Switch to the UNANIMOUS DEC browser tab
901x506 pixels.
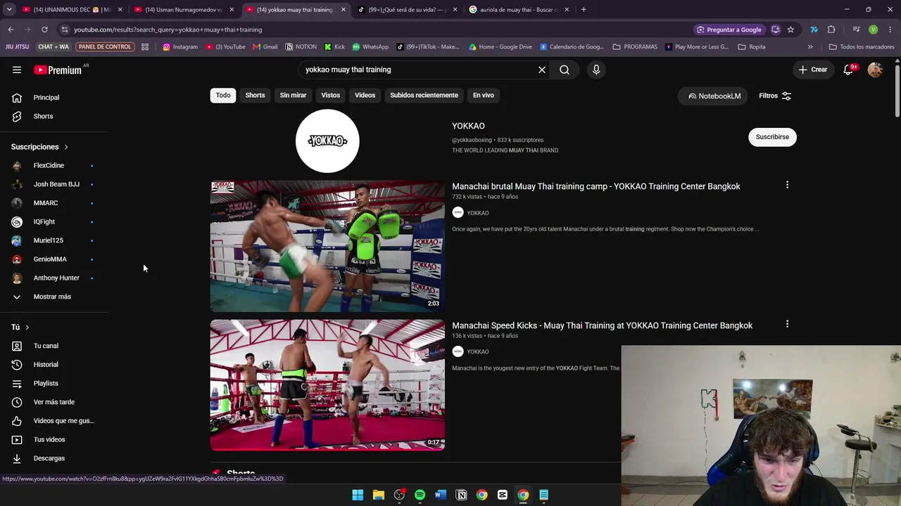coord(67,10)
